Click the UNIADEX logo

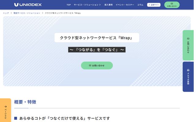[28, 5]
